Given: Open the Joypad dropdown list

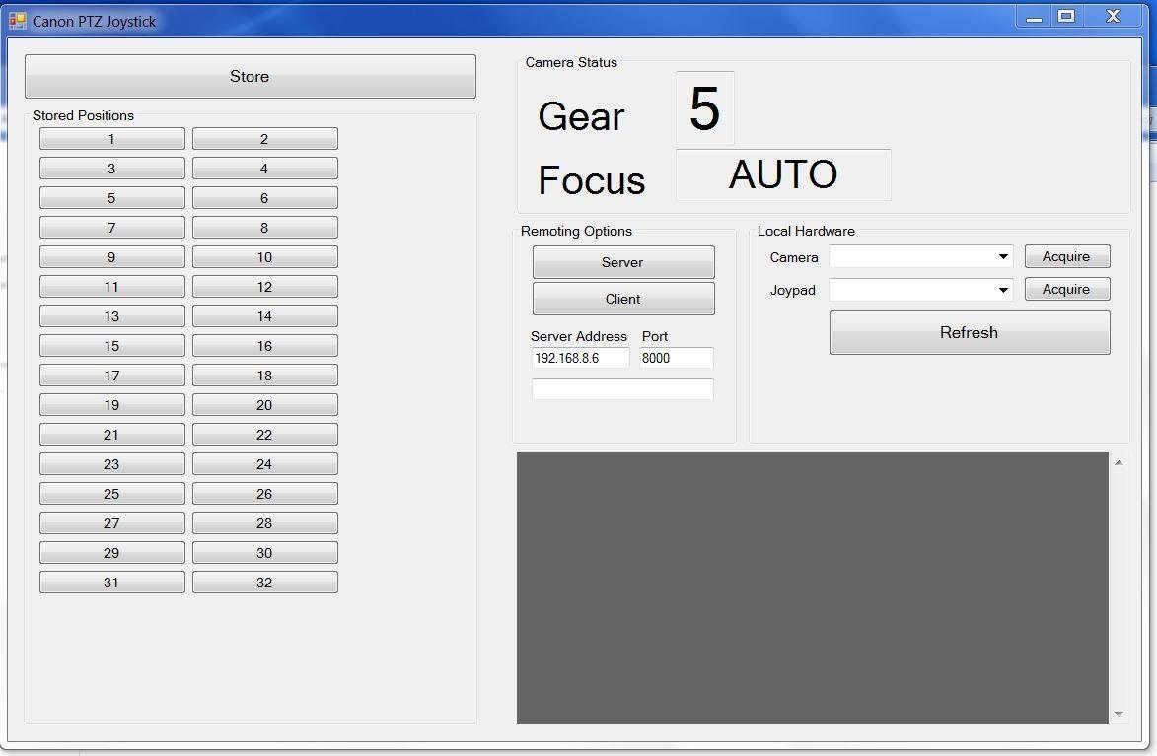Looking at the screenshot, I should click(x=921, y=289).
